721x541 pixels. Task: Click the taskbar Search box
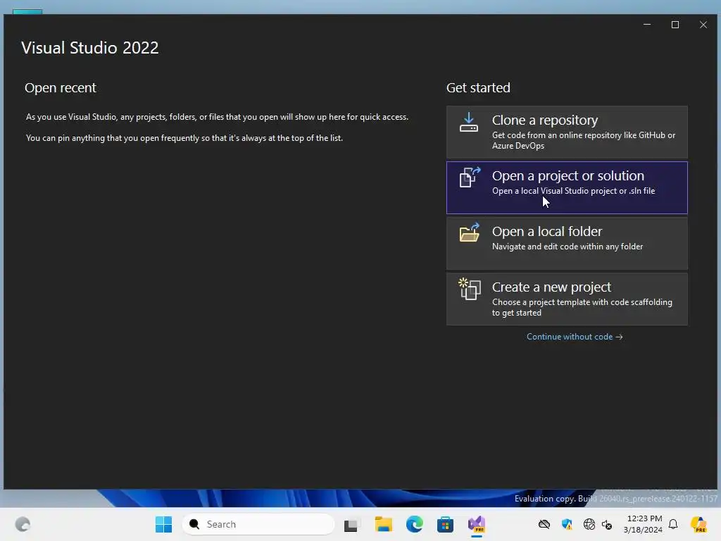[x=258, y=524]
